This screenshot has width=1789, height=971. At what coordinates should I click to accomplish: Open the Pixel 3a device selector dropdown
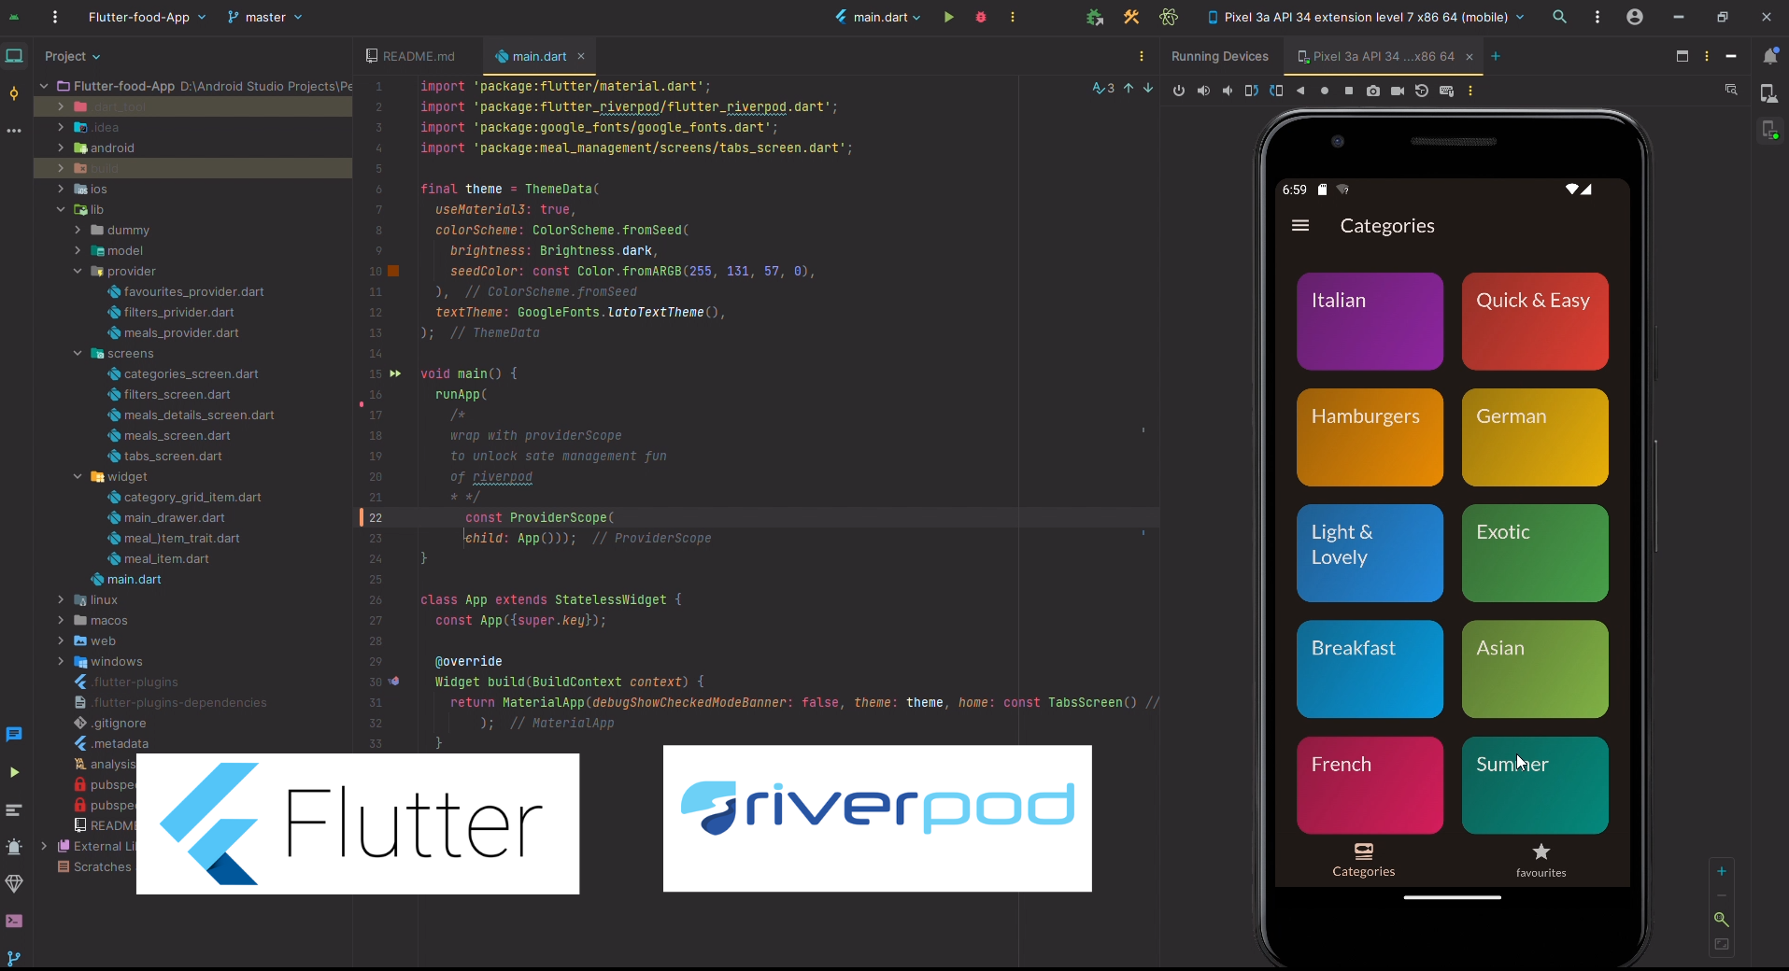click(1366, 17)
